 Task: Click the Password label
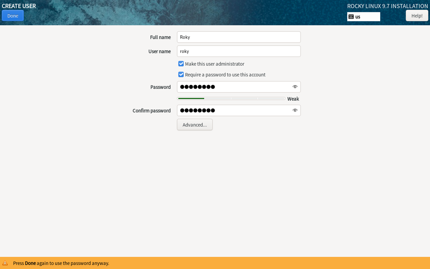click(160, 87)
